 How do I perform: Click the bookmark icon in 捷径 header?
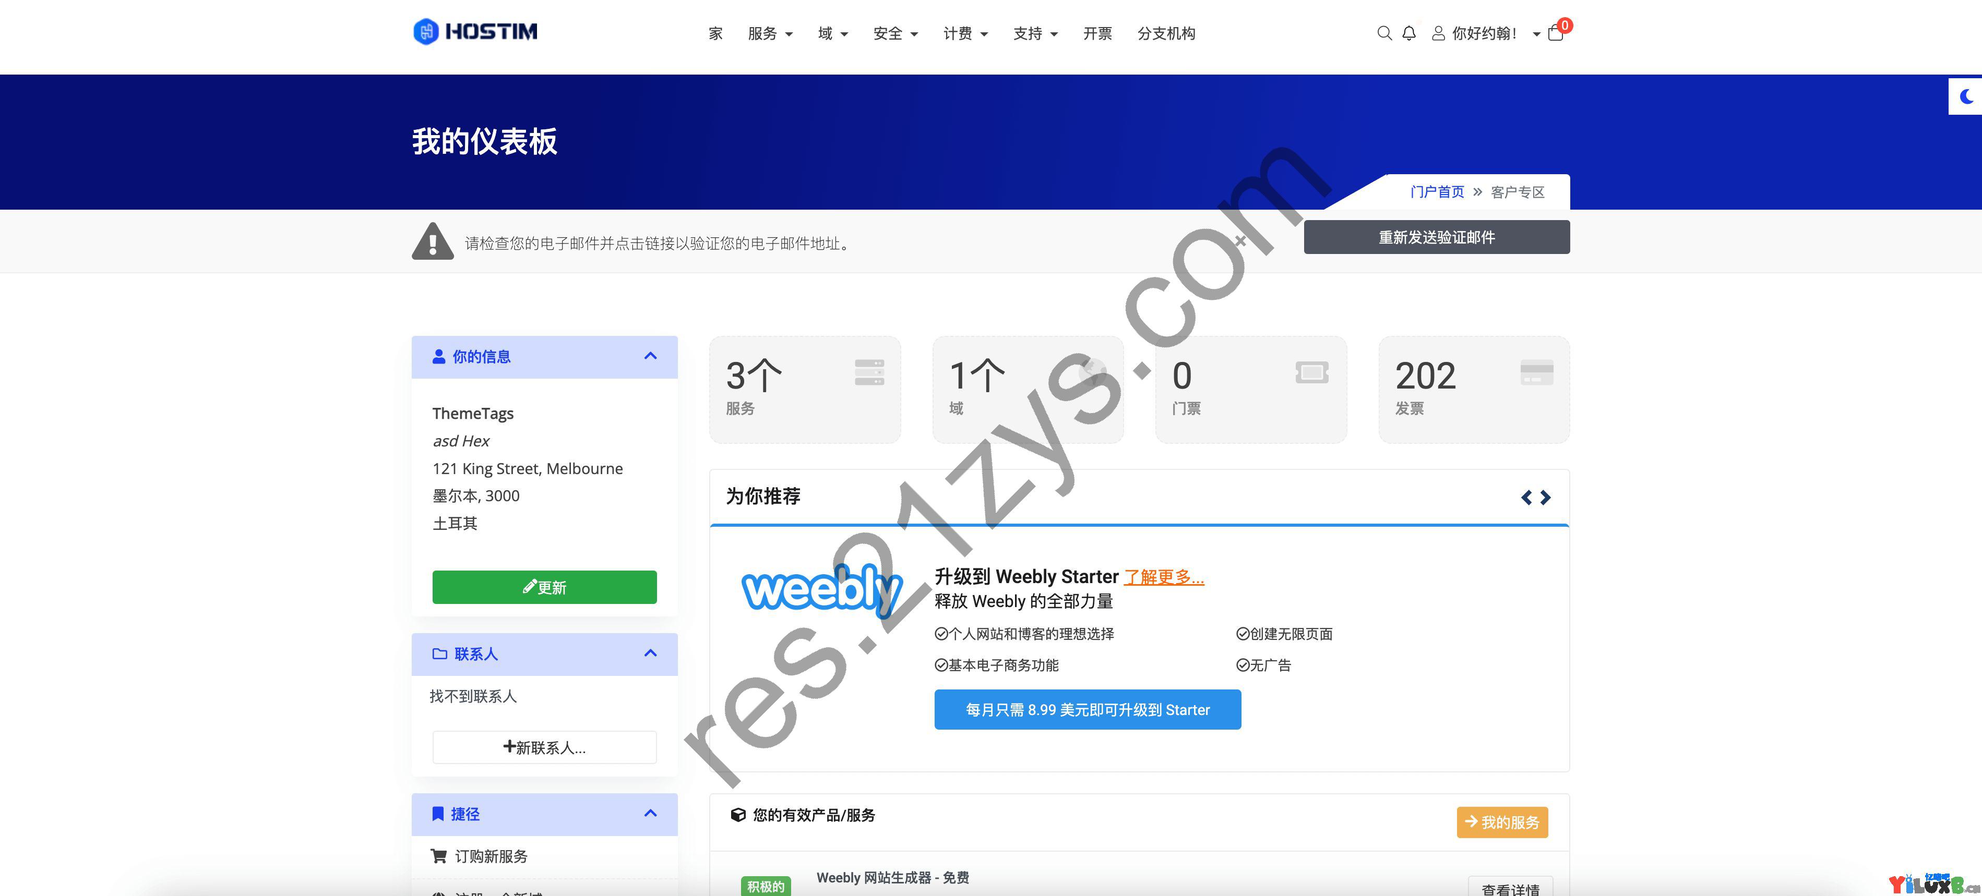(x=438, y=814)
